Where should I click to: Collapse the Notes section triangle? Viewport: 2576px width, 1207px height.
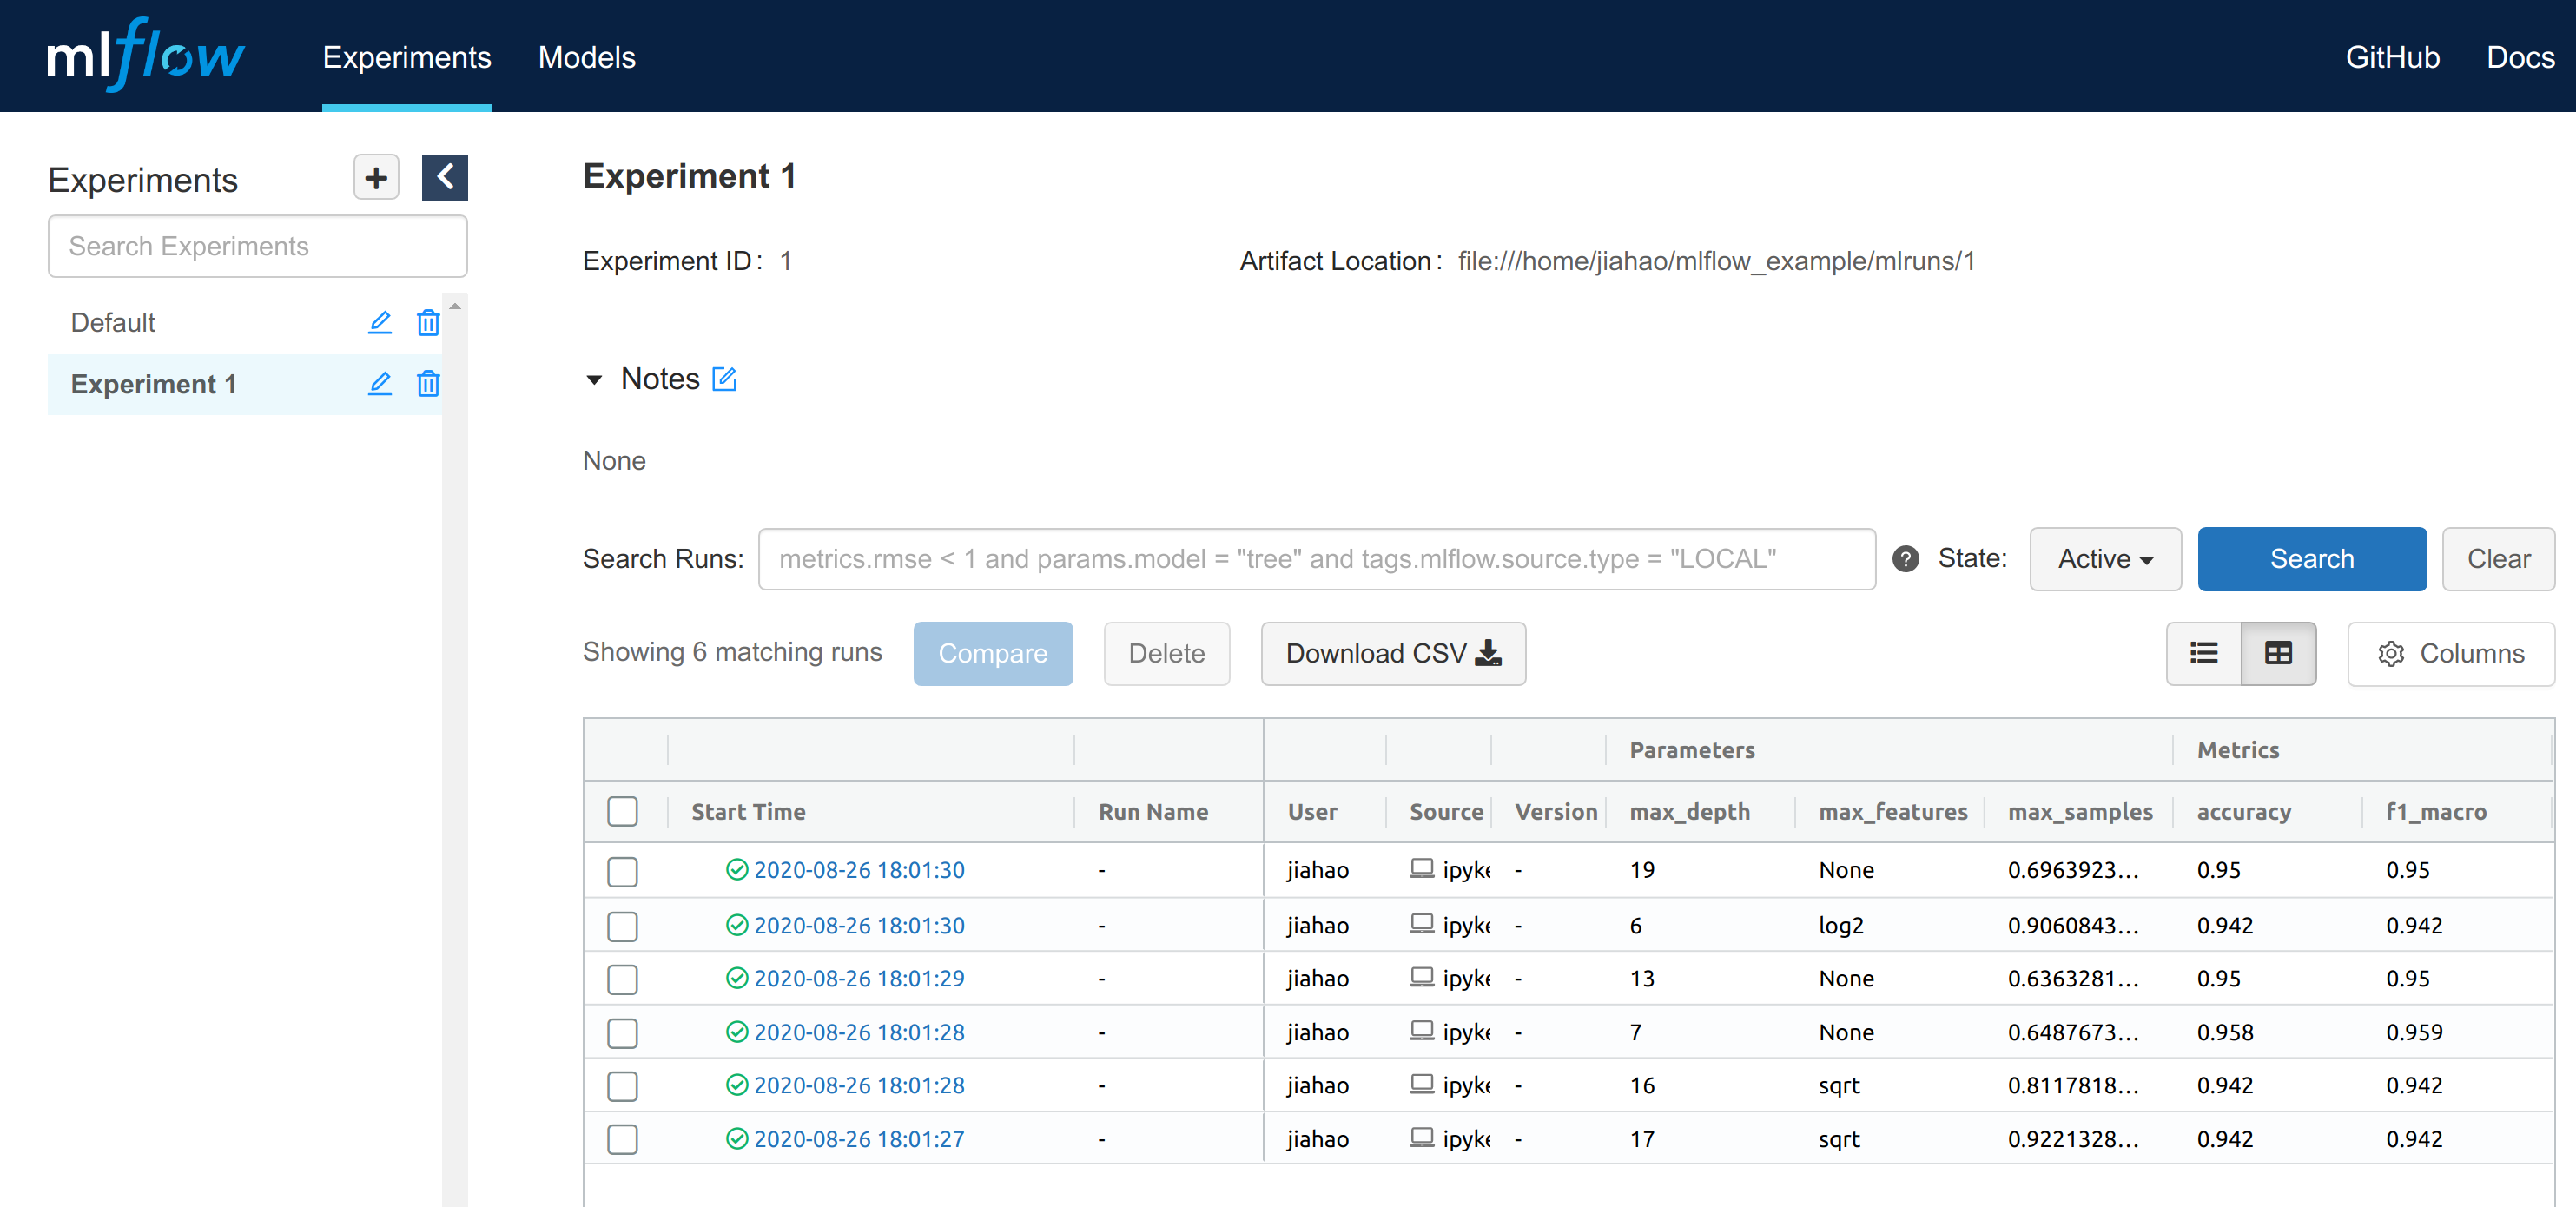[594, 380]
